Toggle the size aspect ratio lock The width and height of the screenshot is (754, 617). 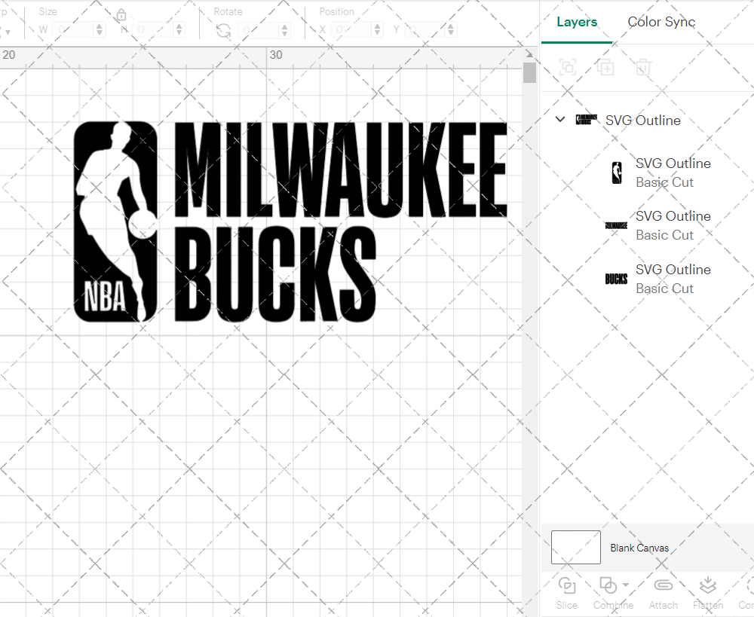121,15
